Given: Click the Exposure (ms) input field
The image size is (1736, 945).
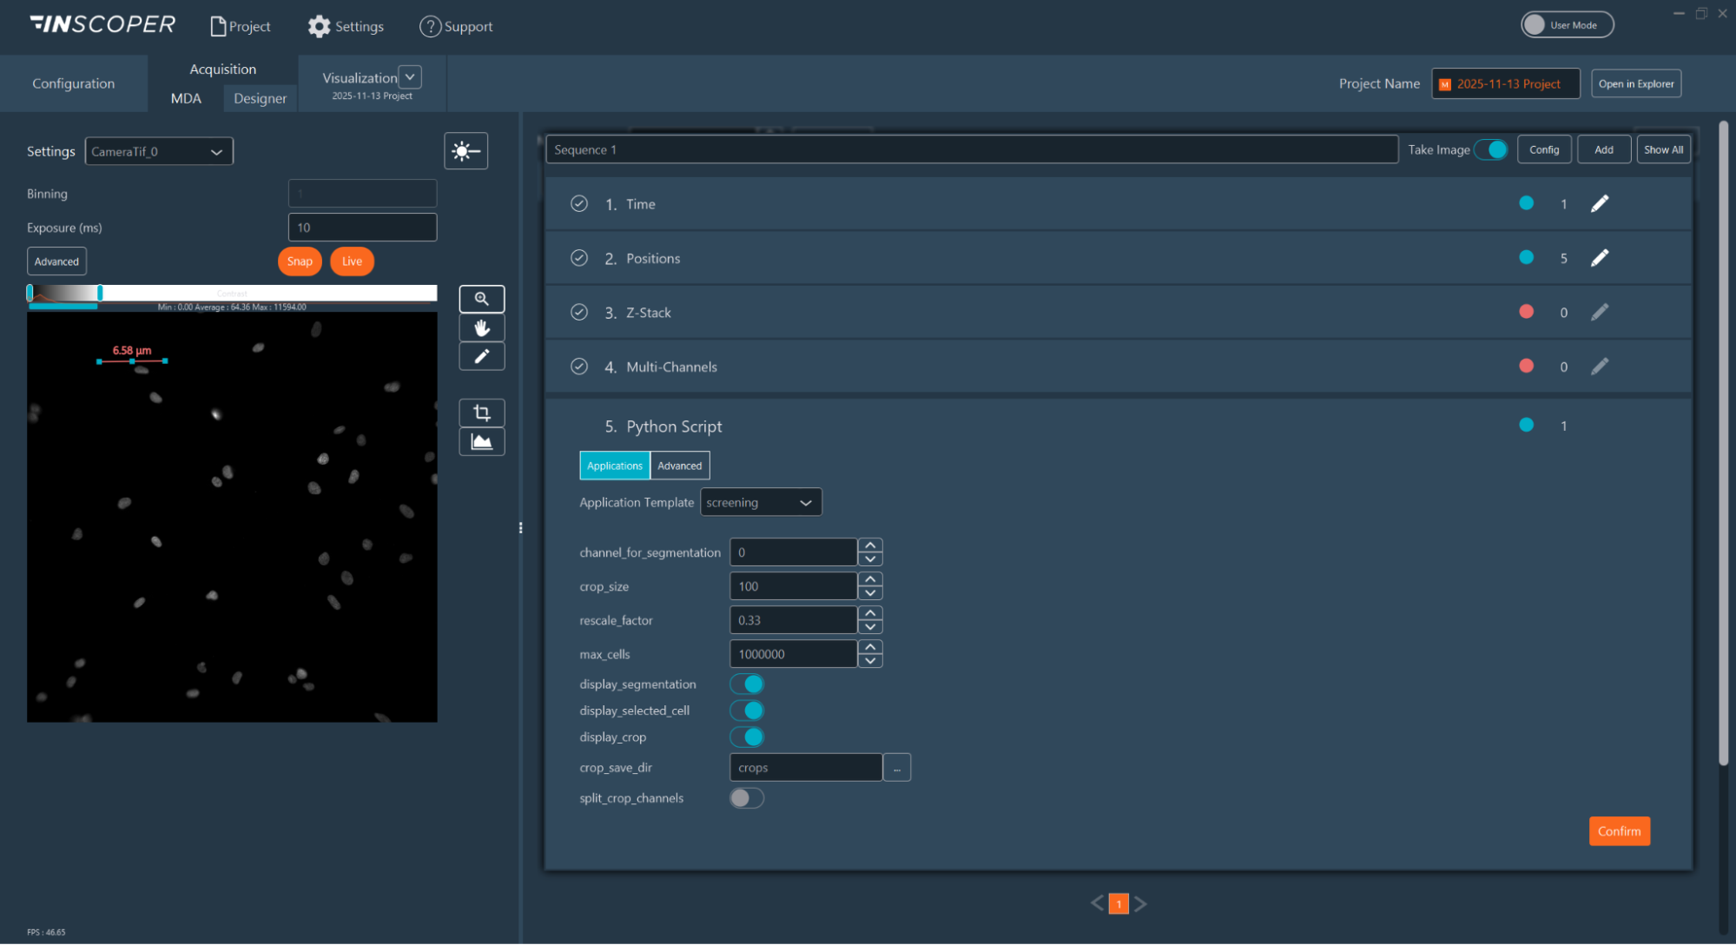Looking at the screenshot, I should tap(362, 228).
